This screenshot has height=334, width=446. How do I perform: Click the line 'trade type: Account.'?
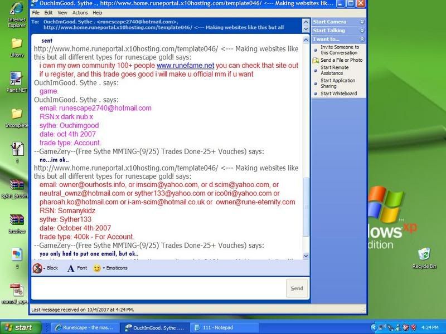(70, 143)
